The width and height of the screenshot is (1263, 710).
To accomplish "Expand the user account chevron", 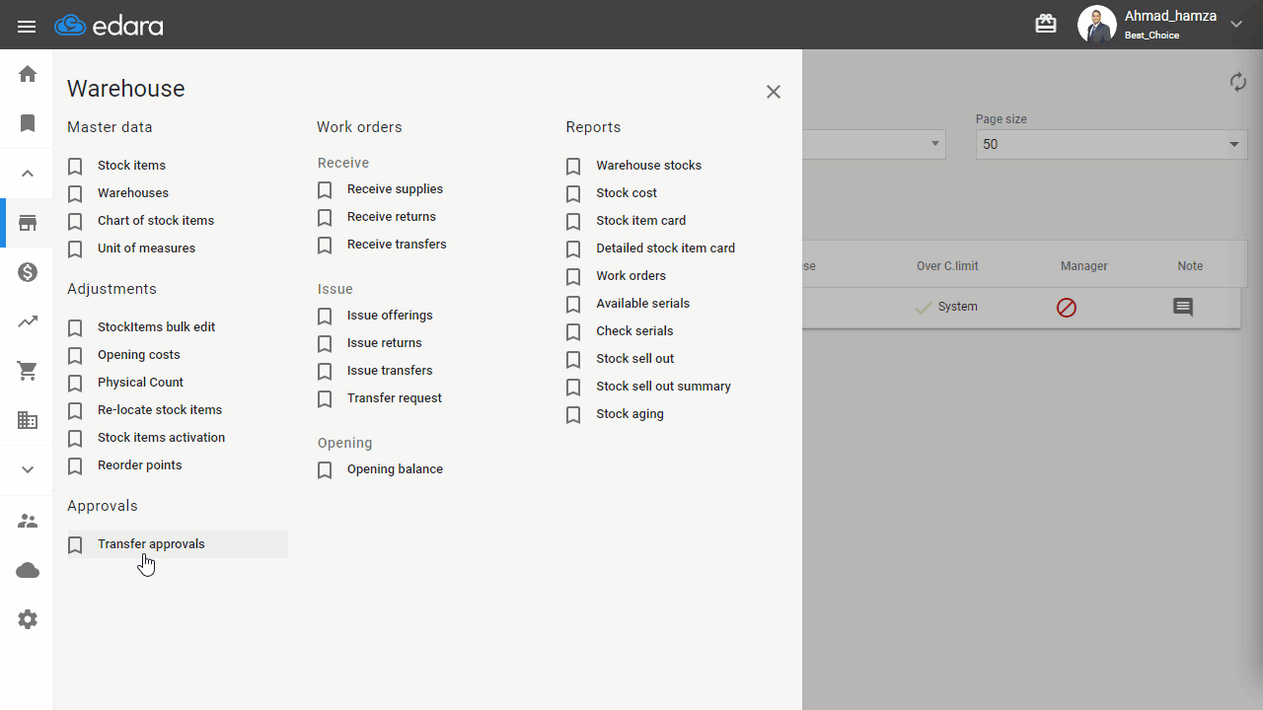I will (x=1236, y=25).
